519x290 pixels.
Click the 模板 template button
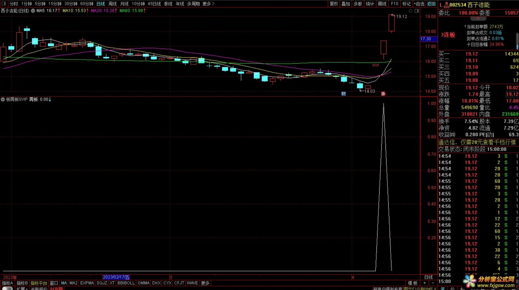pyautogui.click(x=413, y=283)
